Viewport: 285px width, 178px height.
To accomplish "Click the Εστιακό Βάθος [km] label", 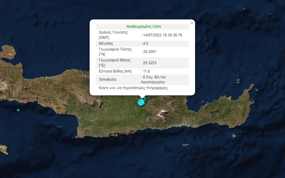I will pos(115,71).
